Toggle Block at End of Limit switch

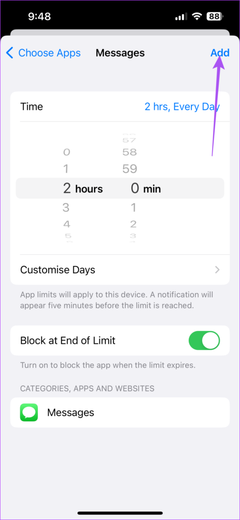tap(204, 341)
